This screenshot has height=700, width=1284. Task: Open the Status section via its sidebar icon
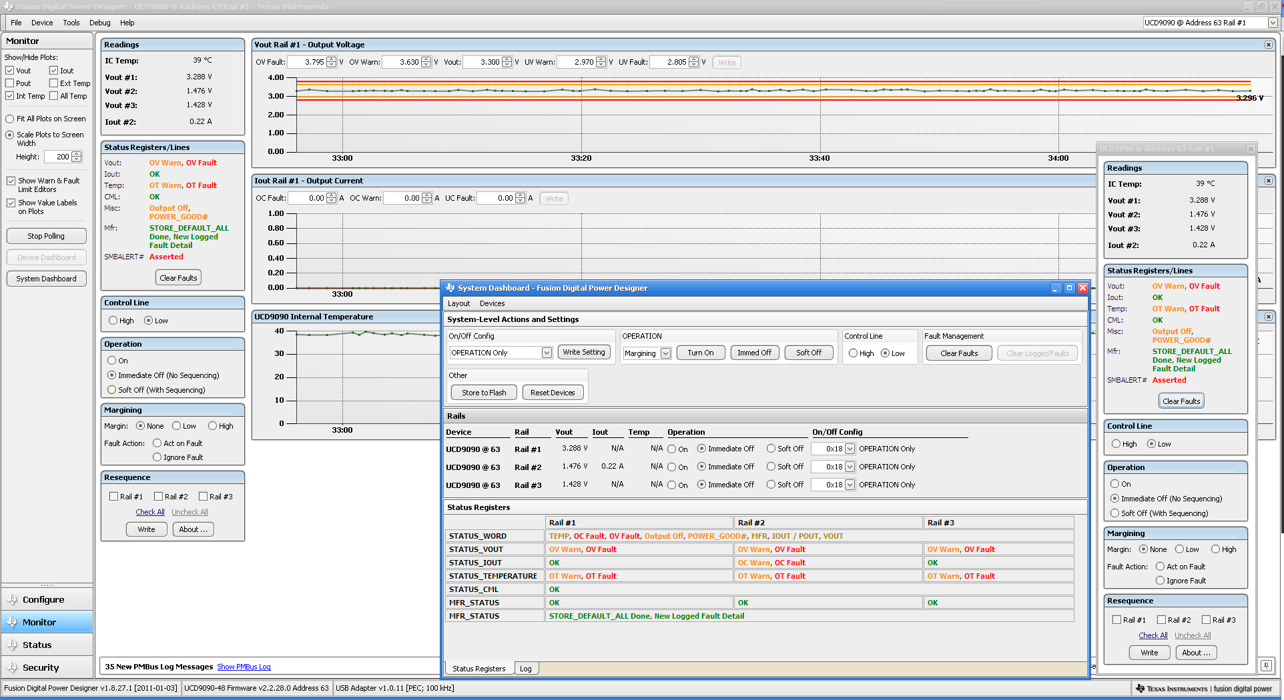[x=12, y=644]
